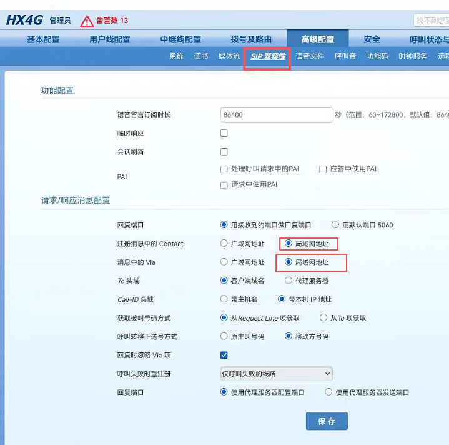The height and width of the screenshot is (445, 449).
Task: Select 使用代理服务器配置端口 radio button
Action: 224,392
